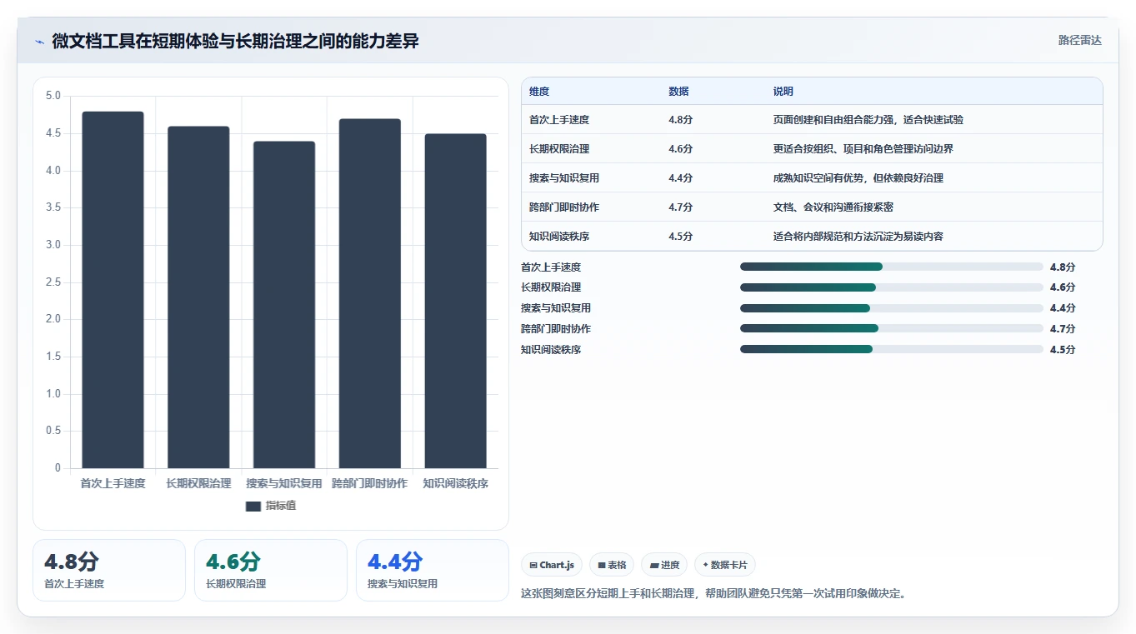Click the 长期权限治理 progress bar
The width and height of the screenshot is (1136, 634).
[892, 287]
